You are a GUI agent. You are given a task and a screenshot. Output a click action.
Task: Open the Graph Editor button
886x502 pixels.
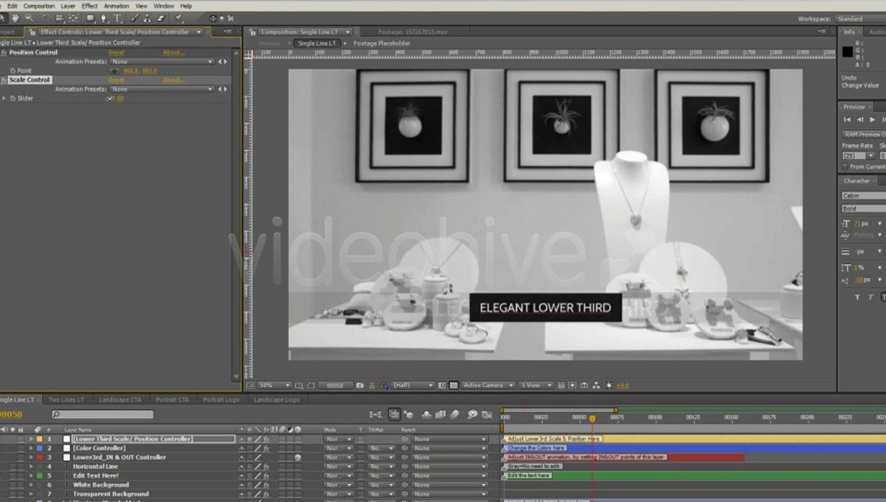click(x=488, y=414)
